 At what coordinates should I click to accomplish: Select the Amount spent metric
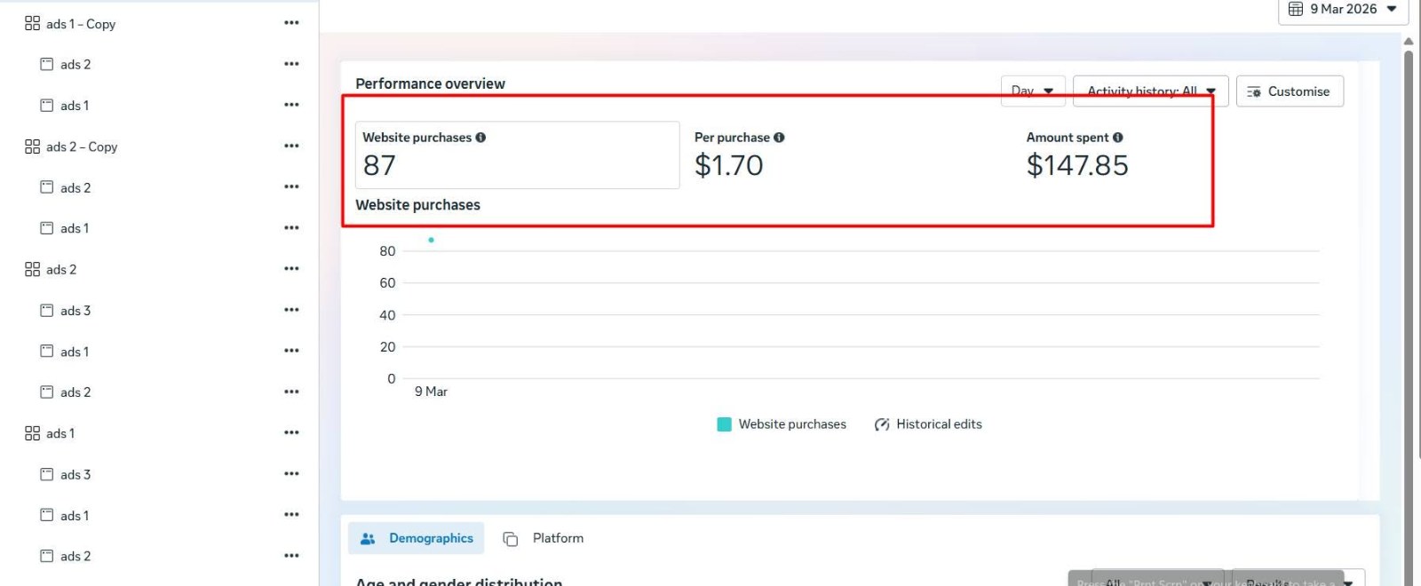[x=1076, y=154]
